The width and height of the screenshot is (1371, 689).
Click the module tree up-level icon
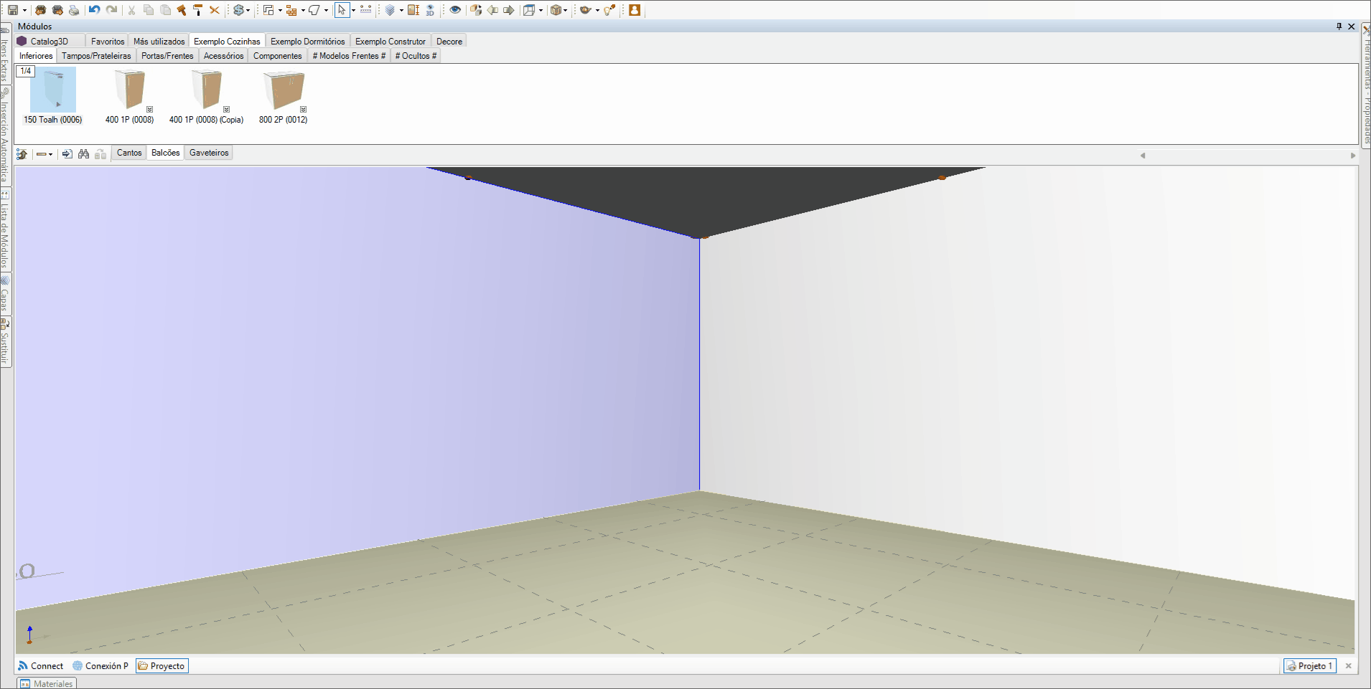[22, 154]
